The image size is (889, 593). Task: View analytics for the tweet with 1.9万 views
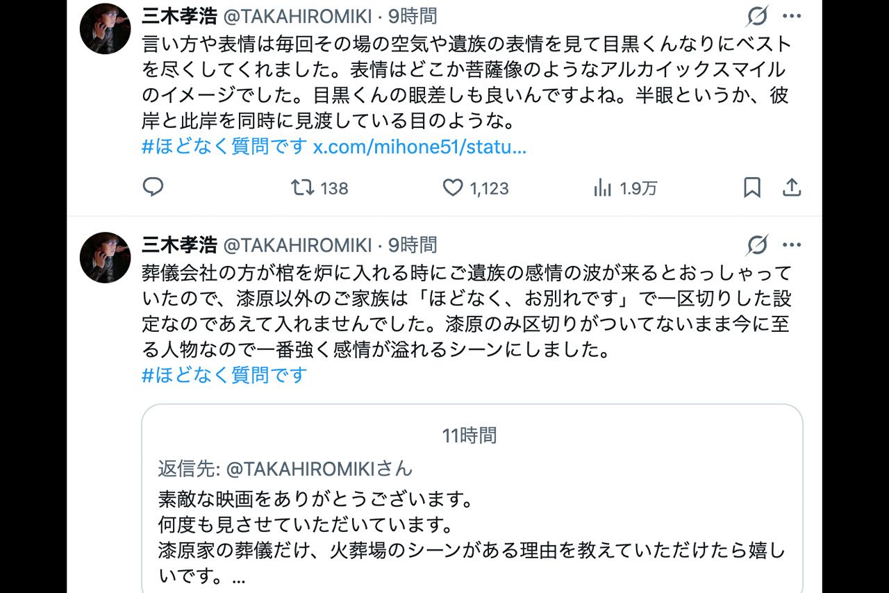601,187
